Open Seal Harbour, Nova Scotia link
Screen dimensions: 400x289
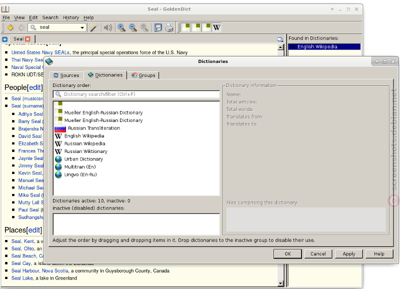[40, 271]
